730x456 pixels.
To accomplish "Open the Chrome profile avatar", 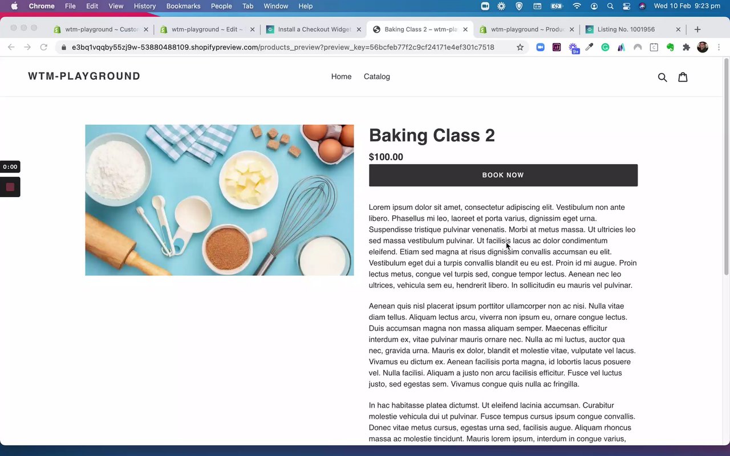I will (703, 47).
